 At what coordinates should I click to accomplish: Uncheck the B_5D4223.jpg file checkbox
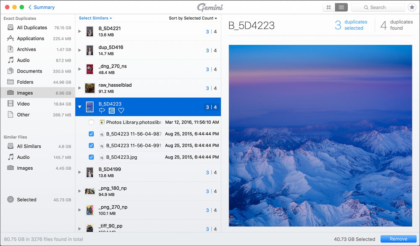pyautogui.click(x=91, y=157)
